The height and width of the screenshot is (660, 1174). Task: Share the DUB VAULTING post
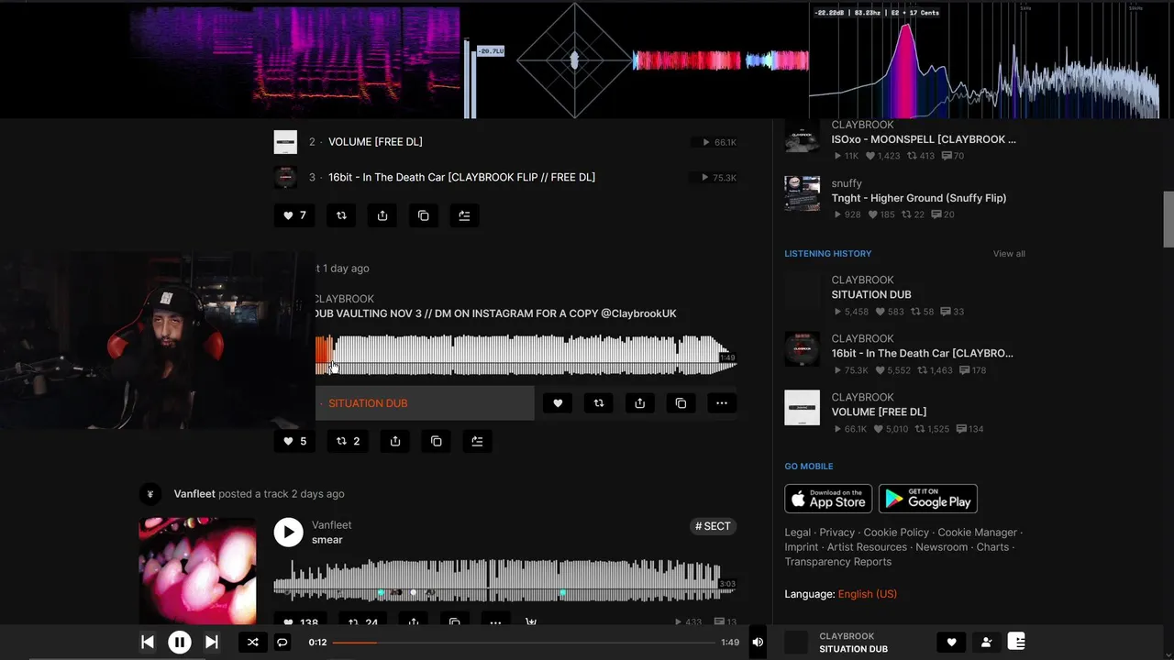pos(395,441)
